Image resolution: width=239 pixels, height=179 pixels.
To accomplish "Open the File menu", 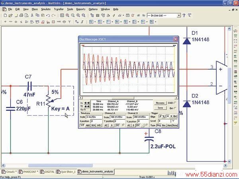I will pyautogui.click(x=10, y=9).
